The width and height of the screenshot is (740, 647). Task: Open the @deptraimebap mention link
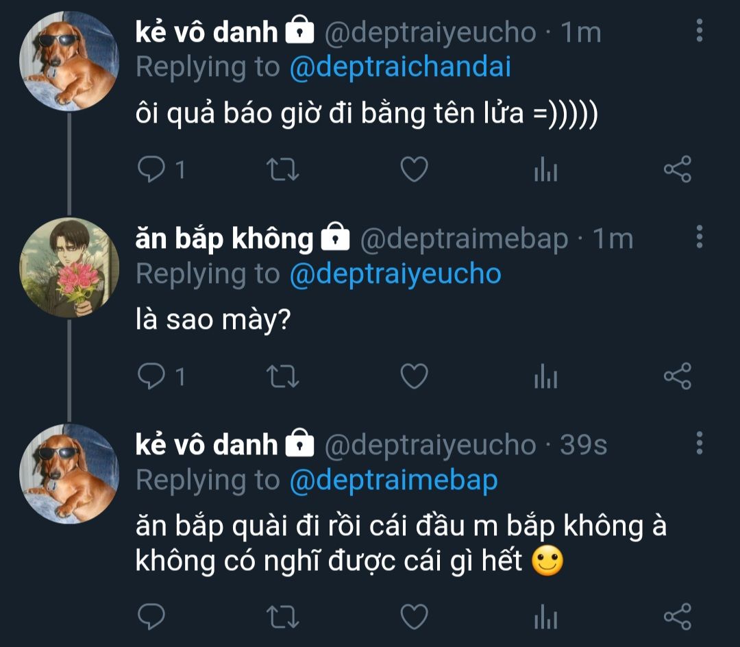[x=393, y=480]
